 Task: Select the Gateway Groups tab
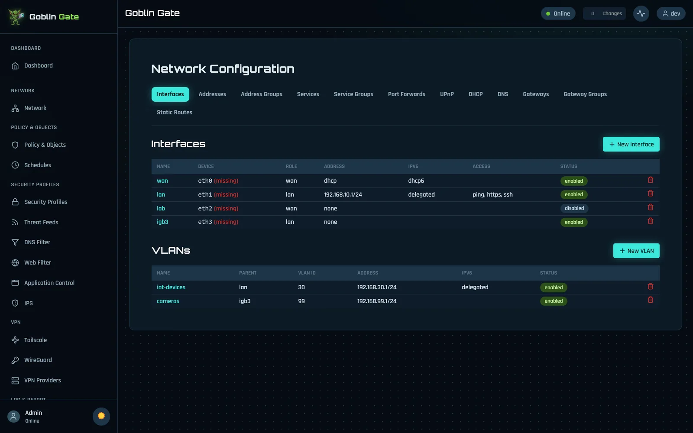[x=585, y=94]
